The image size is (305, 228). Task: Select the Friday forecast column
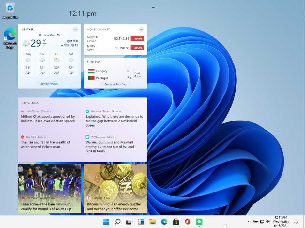coord(56,64)
